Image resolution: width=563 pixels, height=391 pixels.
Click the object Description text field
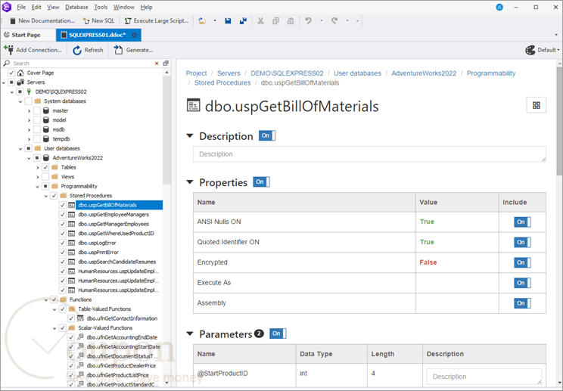[x=369, y=154]
